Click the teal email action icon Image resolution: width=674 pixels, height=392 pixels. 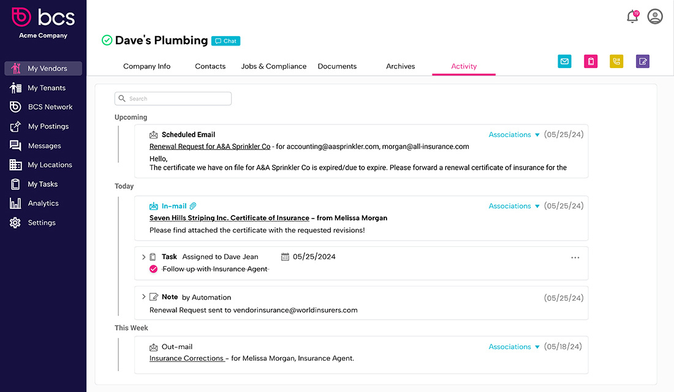[564, 61]
